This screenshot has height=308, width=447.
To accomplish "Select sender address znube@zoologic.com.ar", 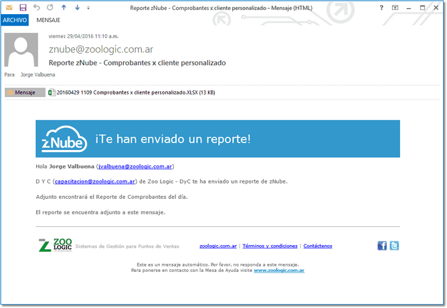I will pyautogui.click(x=101, y=50).
